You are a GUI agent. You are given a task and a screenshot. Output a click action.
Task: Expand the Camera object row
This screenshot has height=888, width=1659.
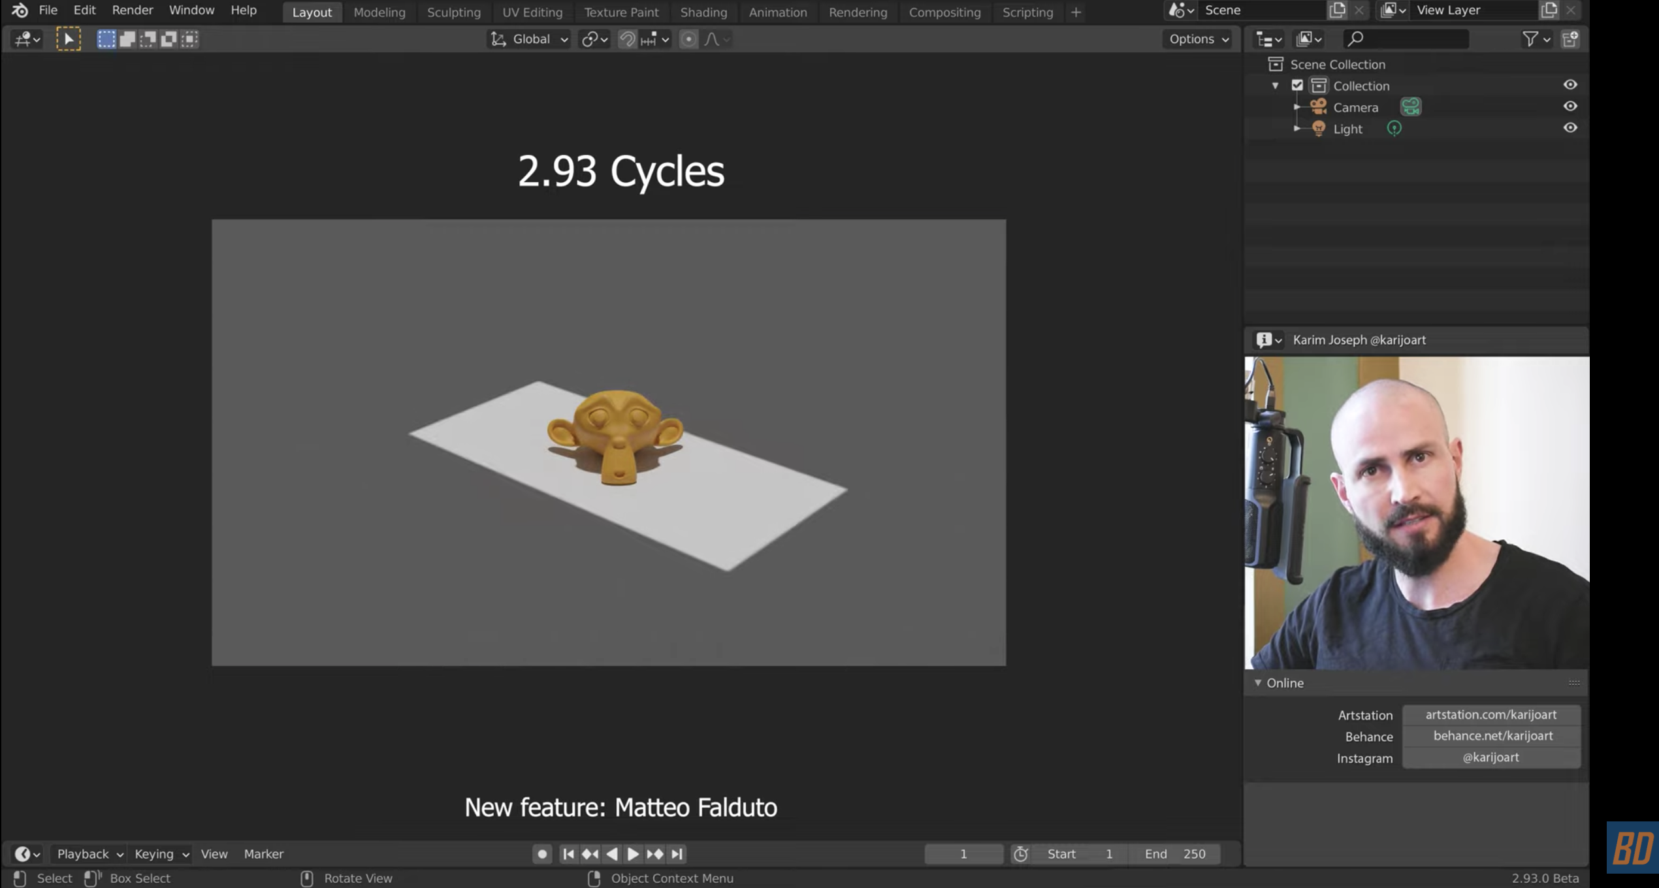(1297, 107)
